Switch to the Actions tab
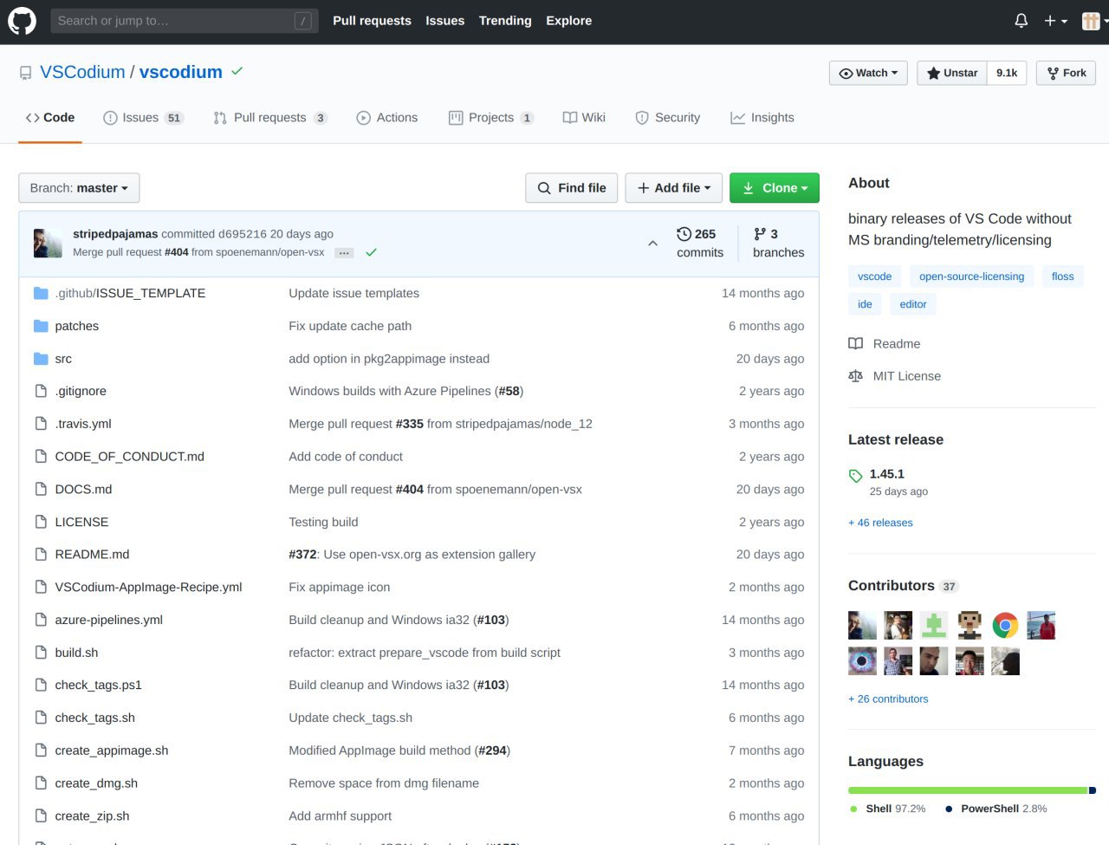Viewport: 1109px width, 845px height. (387, 118)
